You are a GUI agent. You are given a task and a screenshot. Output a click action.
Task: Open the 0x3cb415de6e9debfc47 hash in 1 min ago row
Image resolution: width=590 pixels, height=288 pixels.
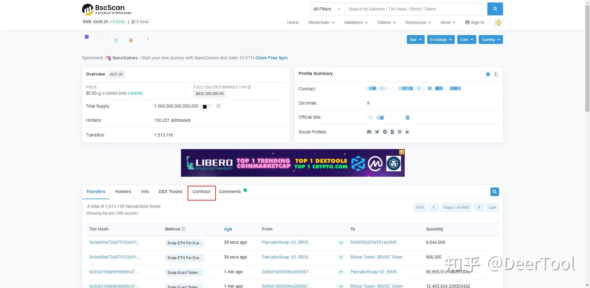pos(114,272)
